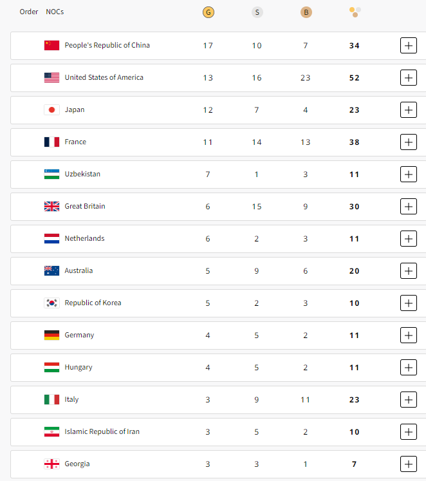Expand the People's Republic of China row
The width and height of the screenshot is (426, 481).
(x=408, y=46)
